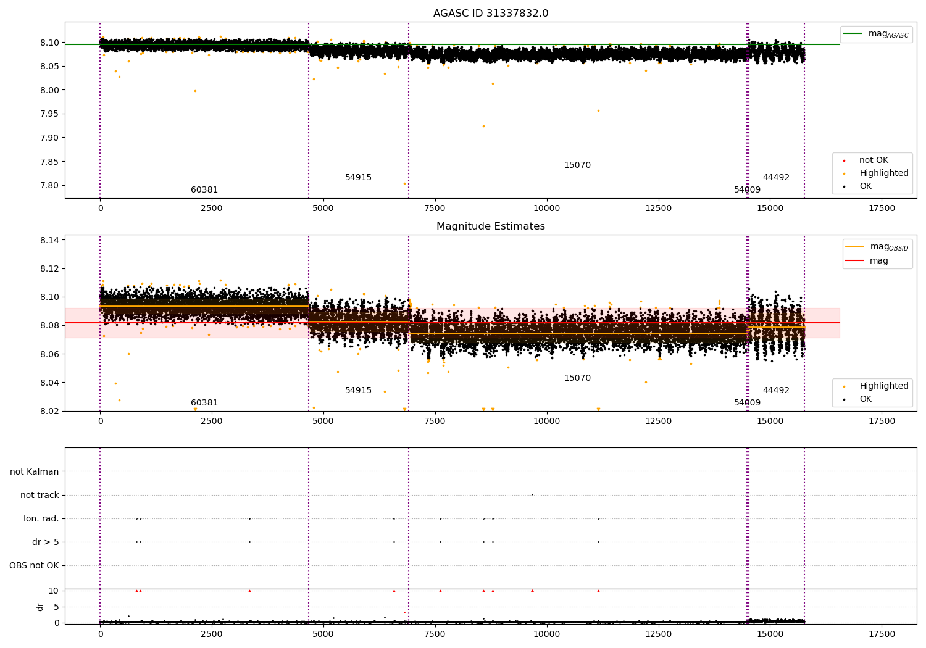The image size is (926, 648).
Task: Click the 8.08 y-tick of the middle panel
Action: coord(51,325)
